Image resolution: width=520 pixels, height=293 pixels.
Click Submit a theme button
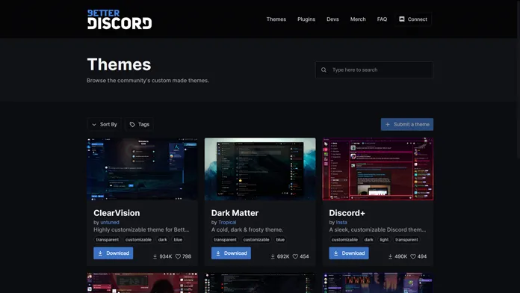point(407,124)
